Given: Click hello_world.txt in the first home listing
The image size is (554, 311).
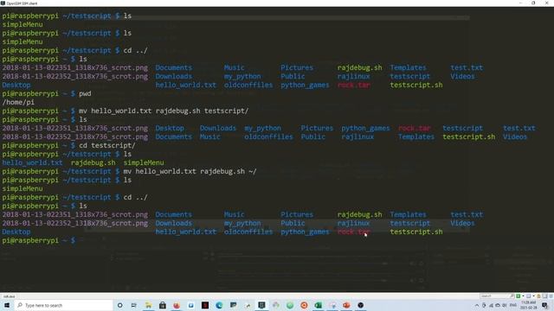Looking at the screenshot, I should (x=186, y=86).
